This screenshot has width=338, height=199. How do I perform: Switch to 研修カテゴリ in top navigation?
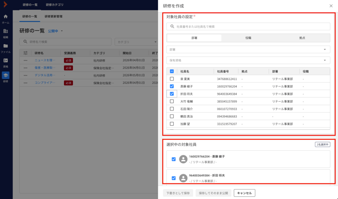(x=55, y=5)
